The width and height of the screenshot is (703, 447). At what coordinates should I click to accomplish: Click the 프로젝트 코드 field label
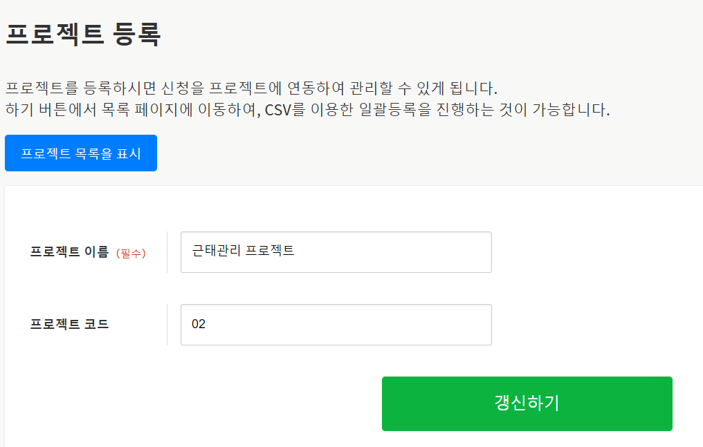click(x=69, y=324)
